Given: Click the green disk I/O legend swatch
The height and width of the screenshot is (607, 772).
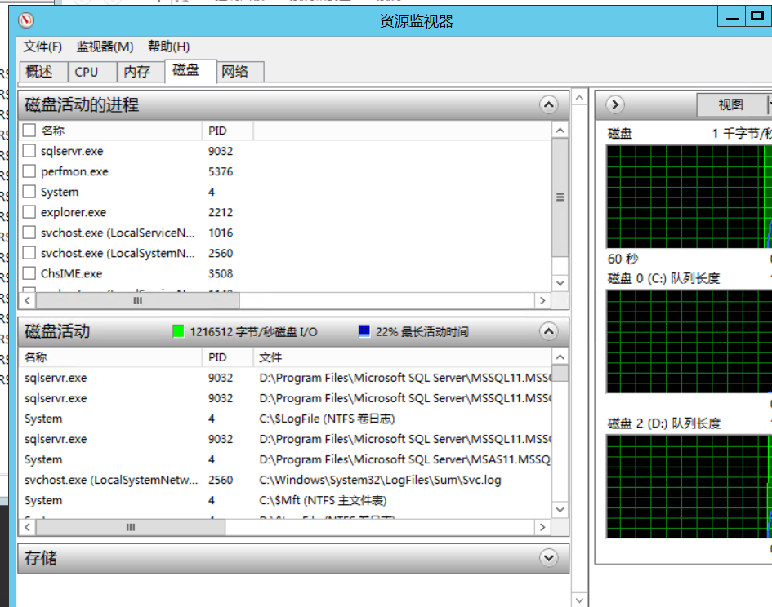Looking at the screenshot, I should click(179, 331).
